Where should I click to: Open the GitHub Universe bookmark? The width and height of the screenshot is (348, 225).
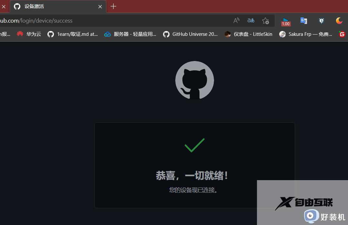pos(190,34)
